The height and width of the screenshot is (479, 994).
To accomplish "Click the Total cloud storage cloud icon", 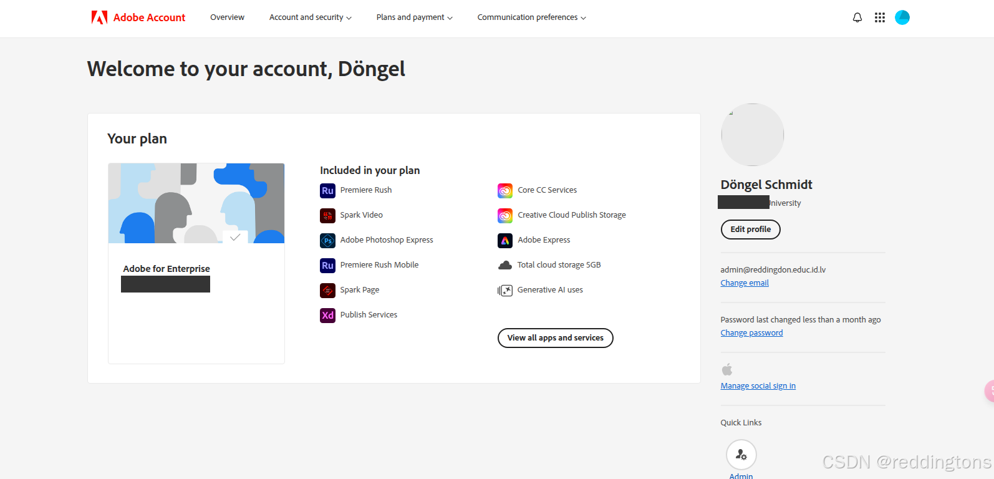I will coord(505,266).
